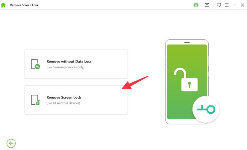Click the Remove Screen Lcok title text
Viewport: 247px width, 150px height.
pos(24,5)
